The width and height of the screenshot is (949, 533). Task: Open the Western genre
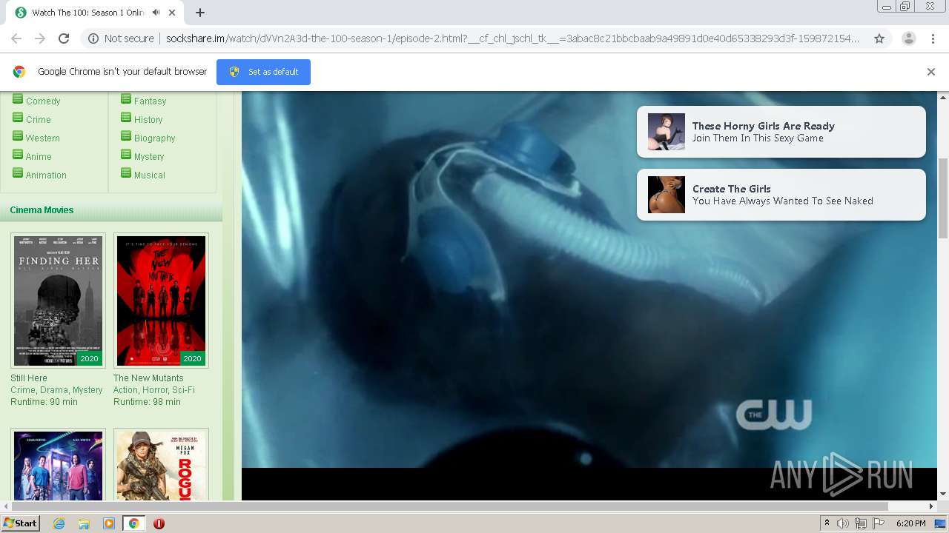pyautogui.click(x=43, y=138)
